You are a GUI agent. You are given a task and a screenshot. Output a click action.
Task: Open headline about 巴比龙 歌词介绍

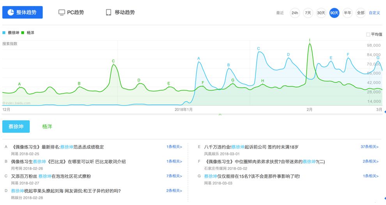point(68,161)
